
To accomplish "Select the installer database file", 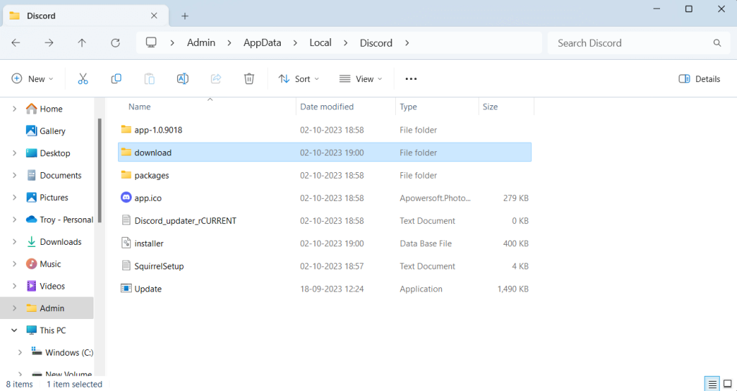I will [x=143, y=243].
